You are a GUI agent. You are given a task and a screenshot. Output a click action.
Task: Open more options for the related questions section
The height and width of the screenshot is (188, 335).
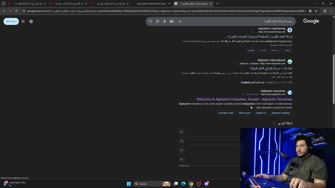274,123
